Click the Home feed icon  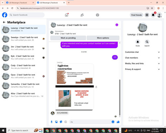point(66,15)
